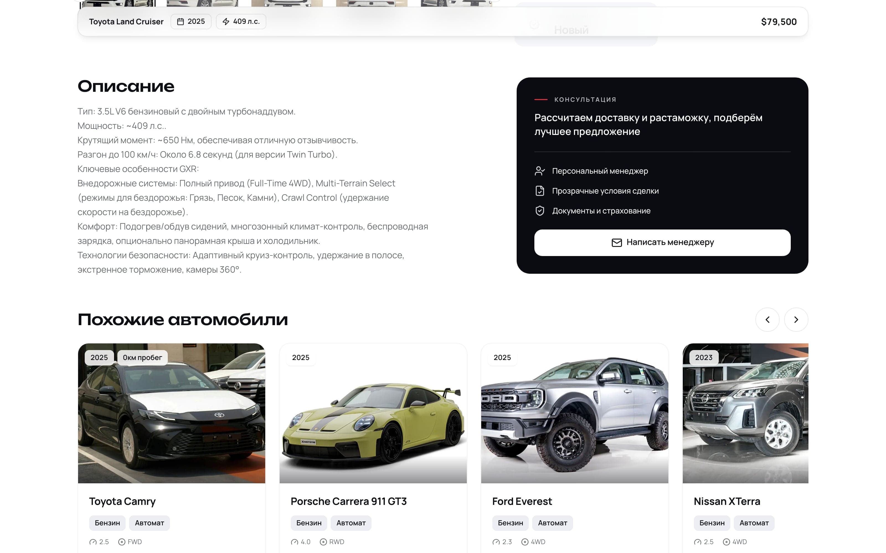Click Бензин tag on Porsche card
886x553 pixels.
click(x=309, y=523)
